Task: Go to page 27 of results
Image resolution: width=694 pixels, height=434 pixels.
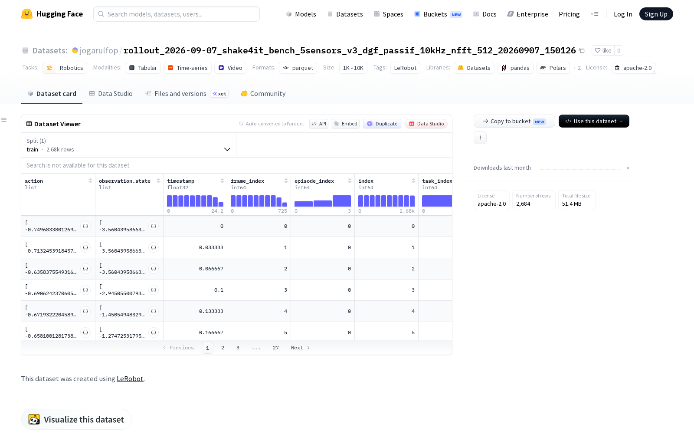Action: pyautogui.click(x=276, y=348)
